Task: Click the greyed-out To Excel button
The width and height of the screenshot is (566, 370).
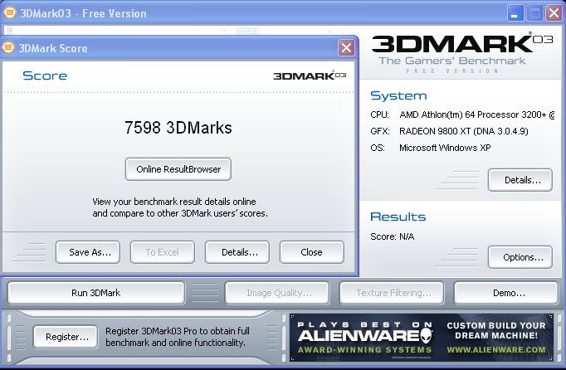Action: pos(163,252)
